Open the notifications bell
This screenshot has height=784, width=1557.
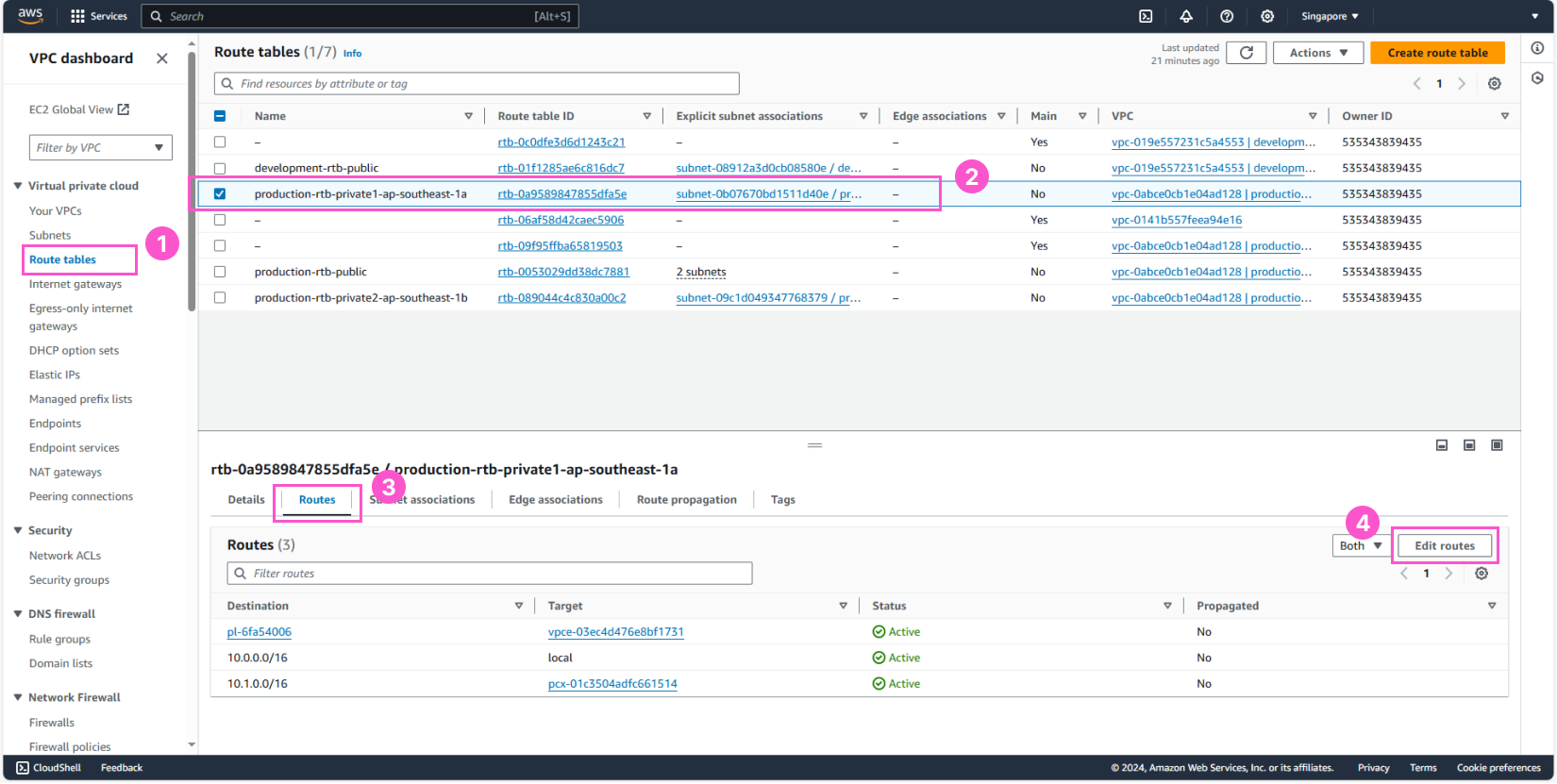pos(1186,16)
